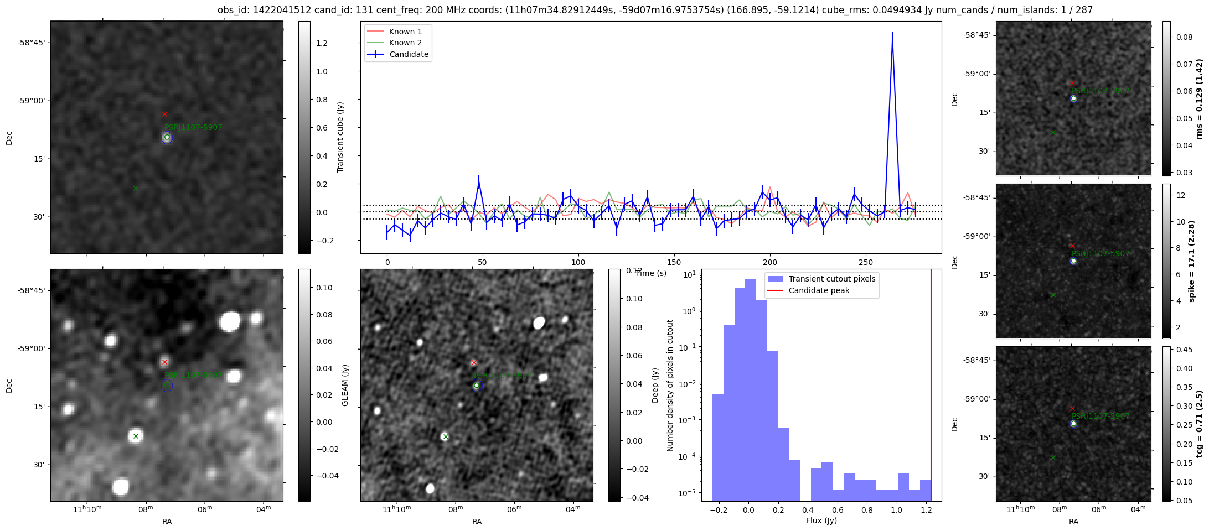
Task: Click the Known 2 legend entry
Action: coord(405,43)
